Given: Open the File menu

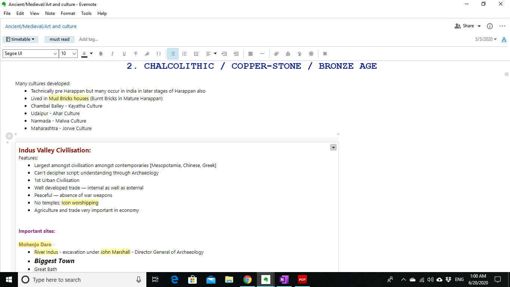Looking at the screenshot, I should point(7,13).
